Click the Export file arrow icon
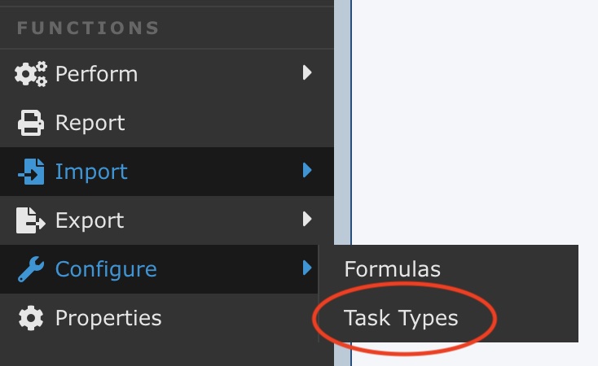Viewport: 598px width, 366px height. click(31, 220)
